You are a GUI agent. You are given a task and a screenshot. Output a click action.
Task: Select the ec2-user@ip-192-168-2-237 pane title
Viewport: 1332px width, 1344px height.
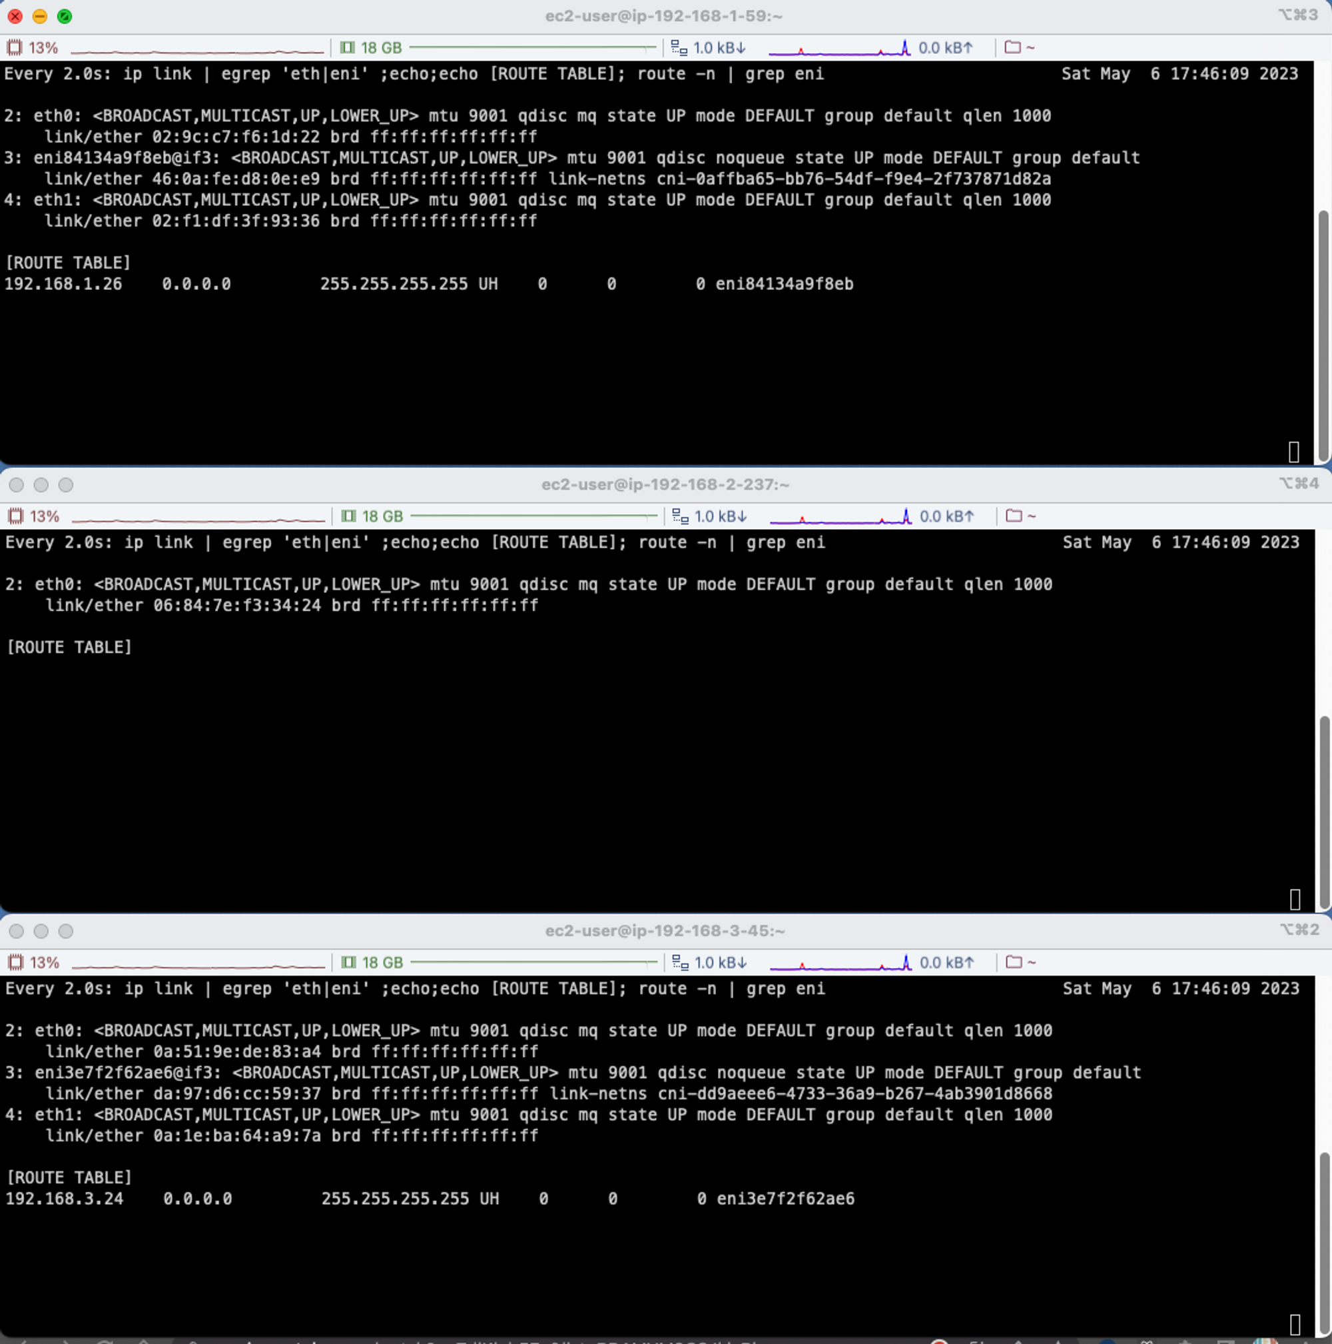(665, 484)
